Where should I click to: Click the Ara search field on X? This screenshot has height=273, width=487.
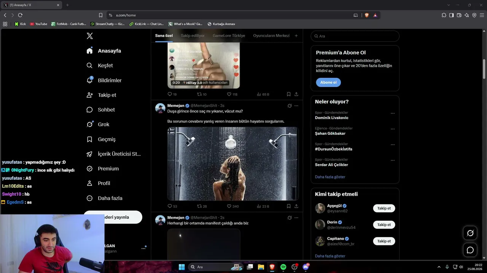[x=355, y=36]
